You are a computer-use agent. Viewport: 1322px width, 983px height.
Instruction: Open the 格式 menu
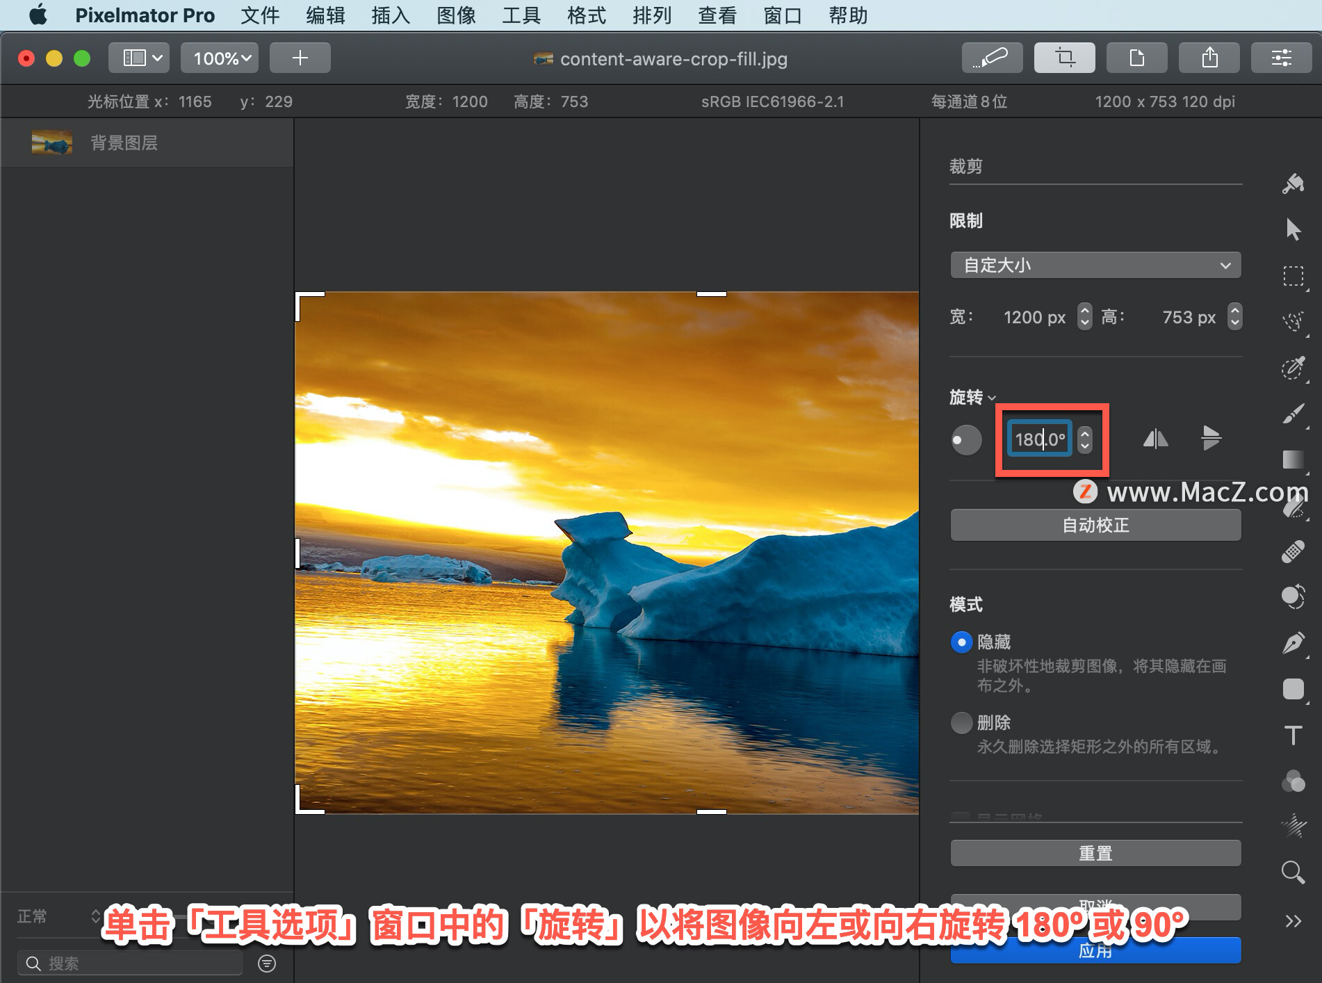coord(587,15)
